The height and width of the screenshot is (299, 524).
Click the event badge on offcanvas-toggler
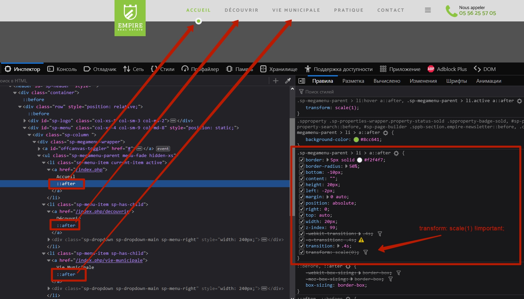[x=163, y=149]
